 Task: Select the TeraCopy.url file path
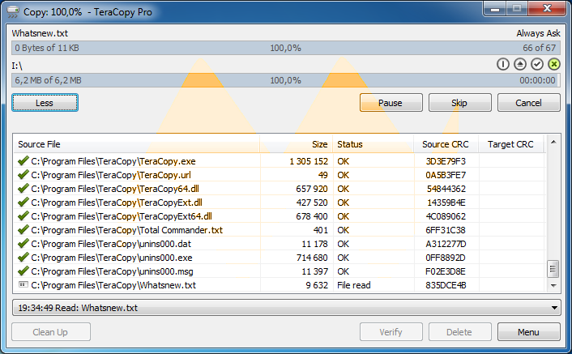point(111,175)
